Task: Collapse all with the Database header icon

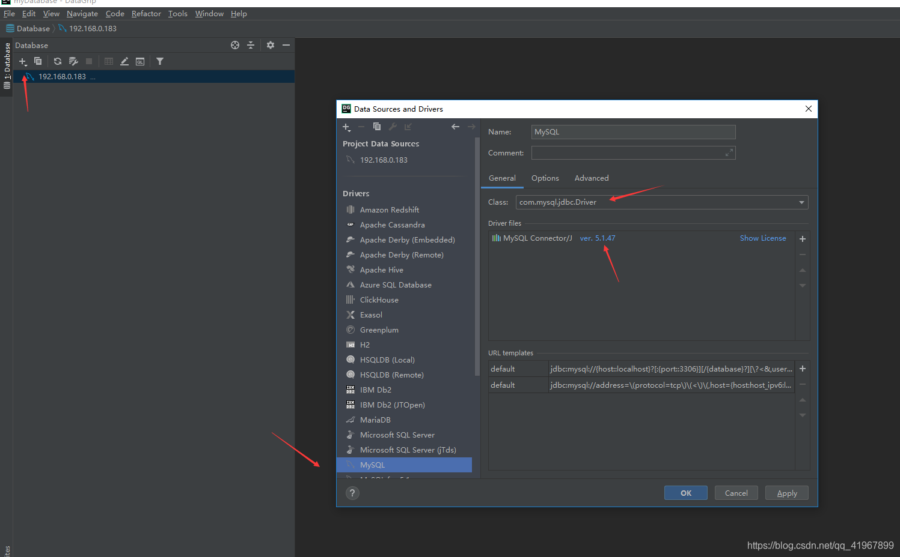Action: click(x=251, y=45)
